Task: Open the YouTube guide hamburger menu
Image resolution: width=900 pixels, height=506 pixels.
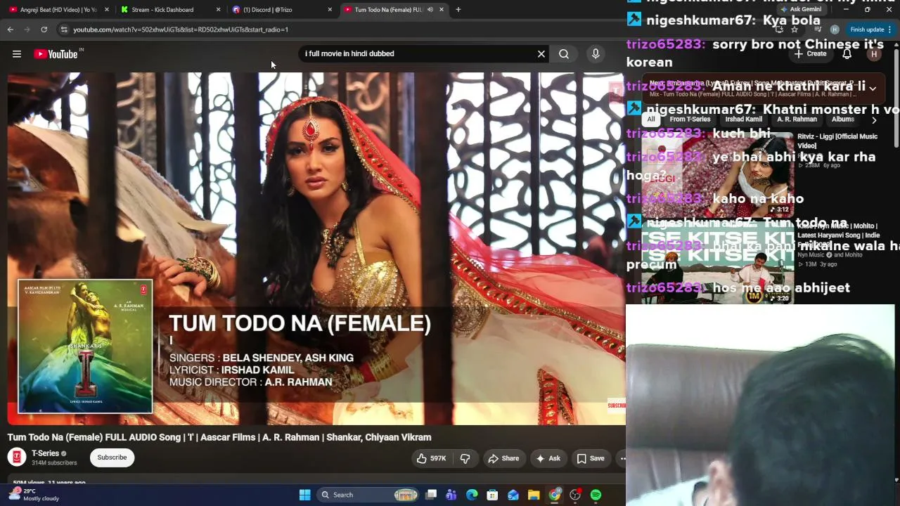Action: pyautogui.click(x=17, y=54)
